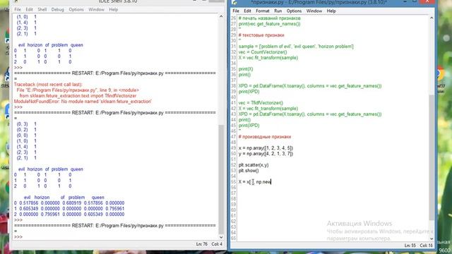Click comment '# печать названий признаков' line 26

270,18
